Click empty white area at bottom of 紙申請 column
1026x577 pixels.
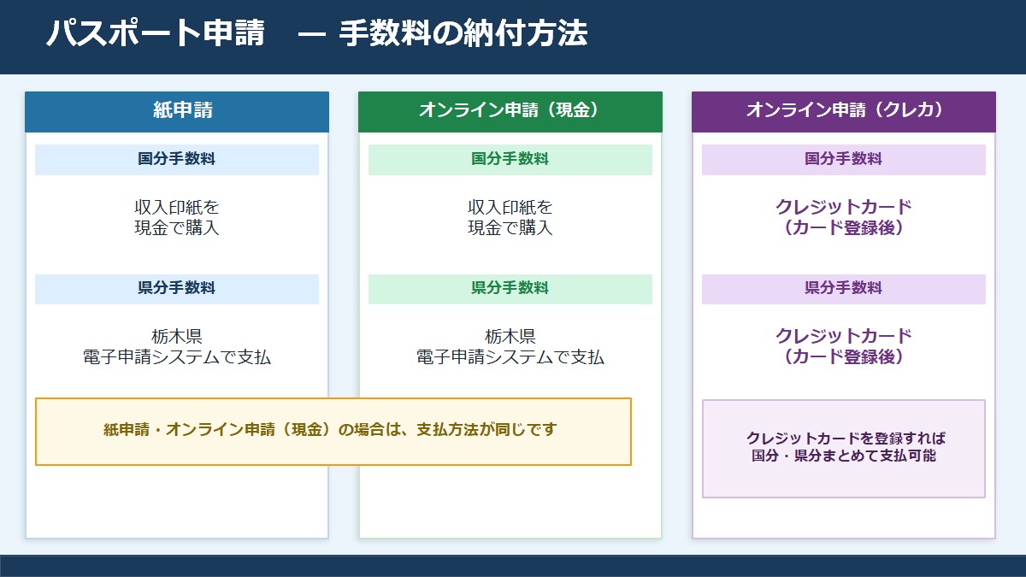pyautogui.click(x=177, y=504)
